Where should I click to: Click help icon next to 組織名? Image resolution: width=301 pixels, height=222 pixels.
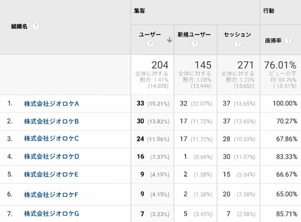(36, 26)
